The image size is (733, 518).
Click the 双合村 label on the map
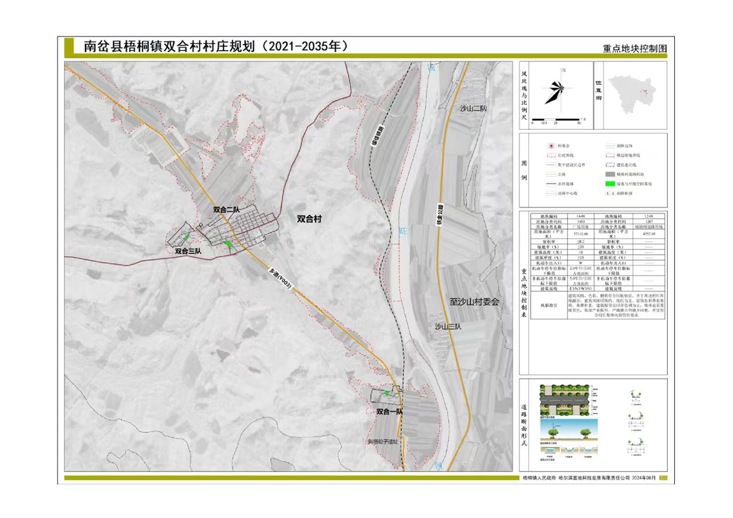tap(309, 219)
